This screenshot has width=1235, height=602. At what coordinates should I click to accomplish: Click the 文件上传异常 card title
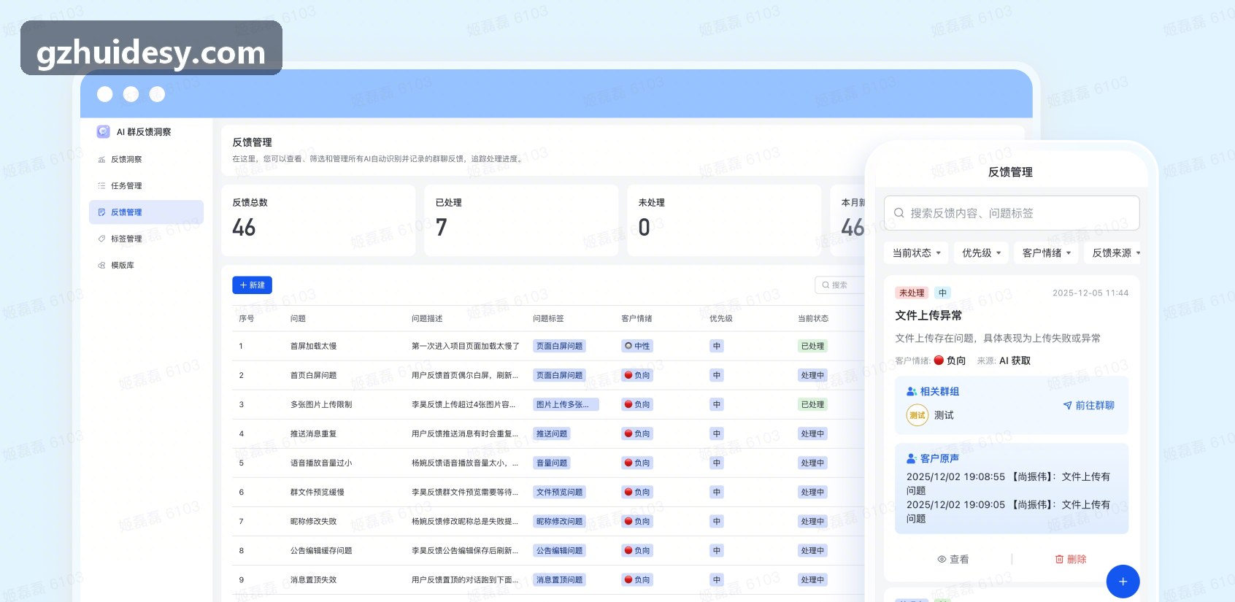tap(928, 316)
